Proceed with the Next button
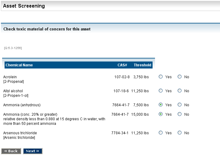The width and height of the screenshot is (220, 158). (x=32, y=151)
